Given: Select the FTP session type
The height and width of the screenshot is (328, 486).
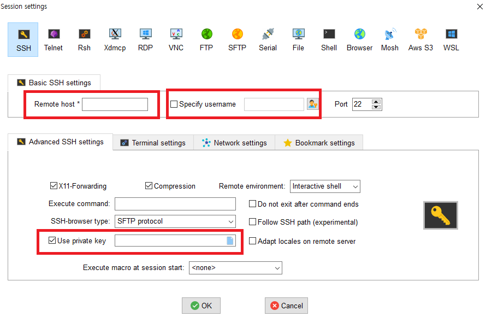Looking at the screenshot, I should pos(206,39).
